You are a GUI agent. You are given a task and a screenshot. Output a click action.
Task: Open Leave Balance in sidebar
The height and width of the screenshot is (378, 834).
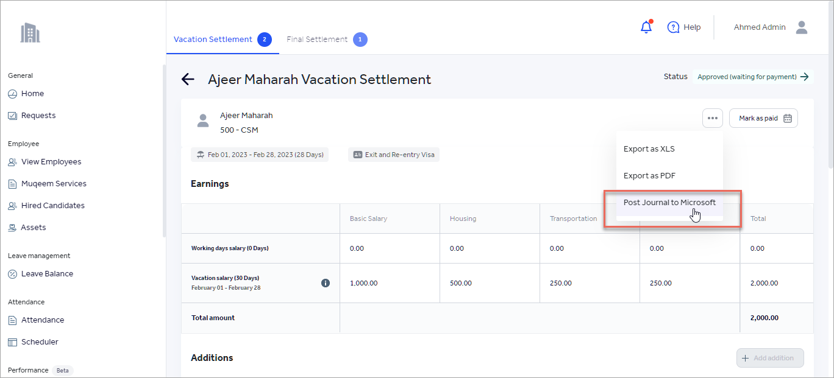click(47, 274)
